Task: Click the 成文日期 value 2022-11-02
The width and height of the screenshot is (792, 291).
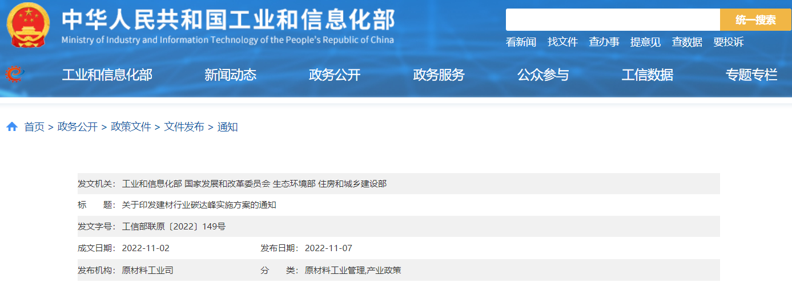Action: pos(146,248)
